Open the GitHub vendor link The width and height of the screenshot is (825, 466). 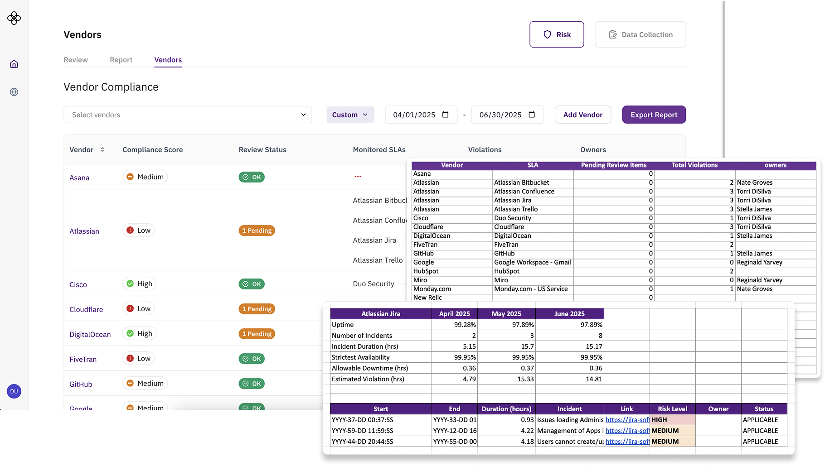point(81,384)
